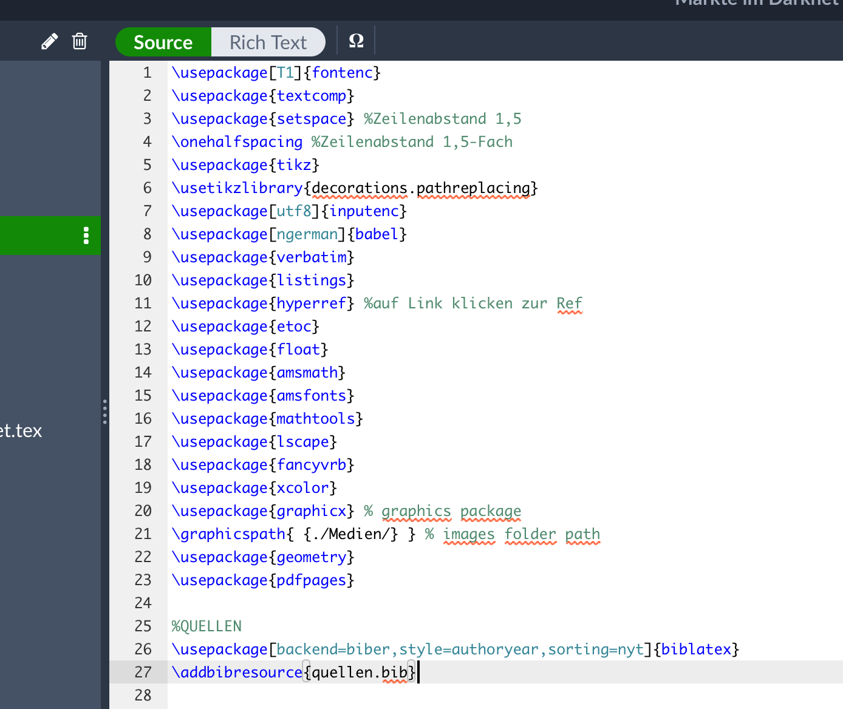Switch to Source editor mode
Screen dimensions: 843x709
tap(163, 42)
